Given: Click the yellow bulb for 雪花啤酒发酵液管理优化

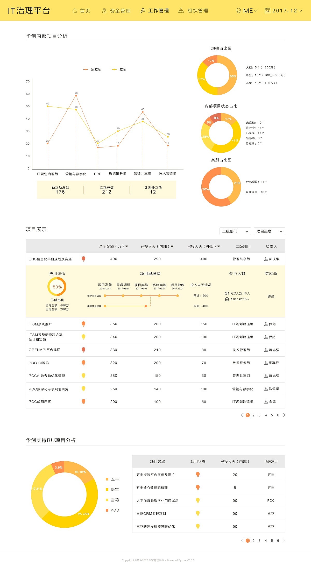Looking at the screenshot, I should point(198,526).
